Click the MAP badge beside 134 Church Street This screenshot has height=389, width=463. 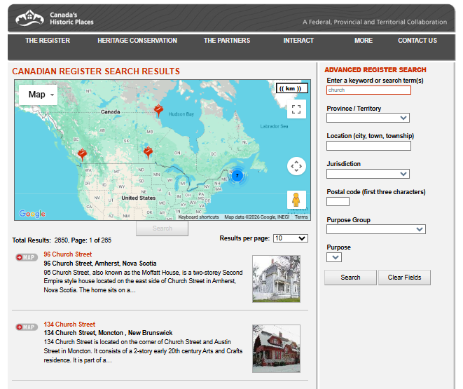[27, 327]
